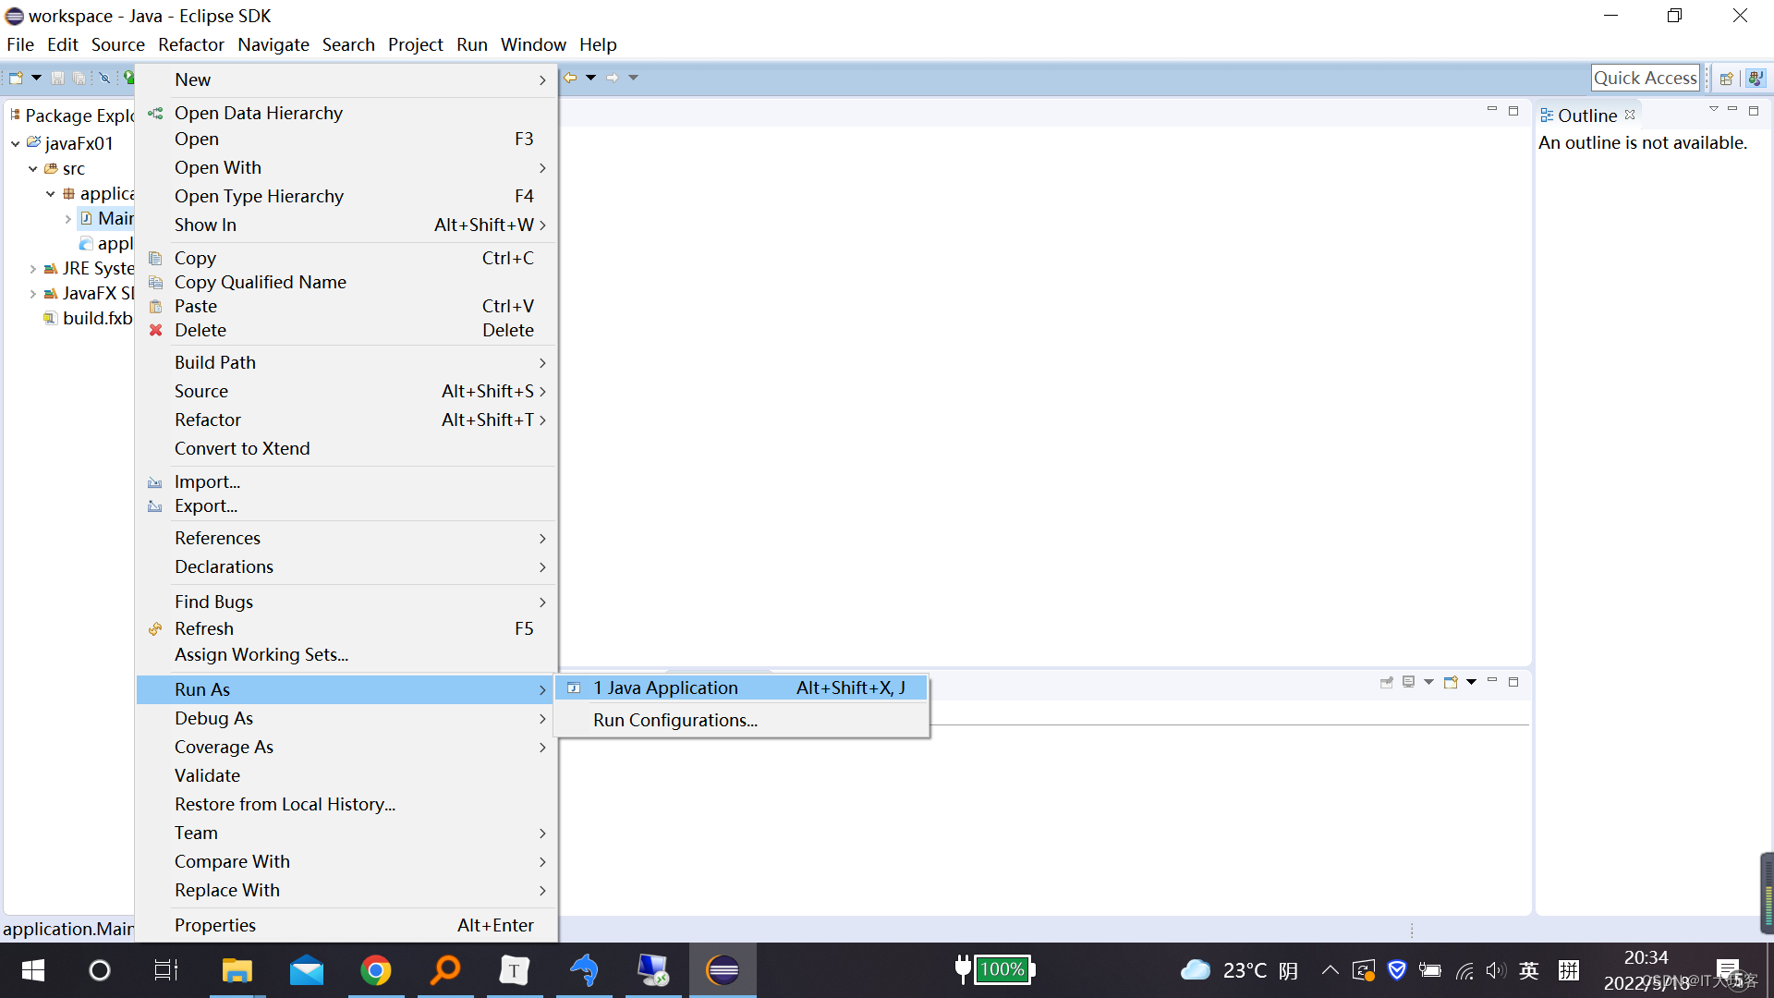Viewport: 1774px width, 998px height.
Task: Run as 1 Java Application
Action: click(666, 688)
